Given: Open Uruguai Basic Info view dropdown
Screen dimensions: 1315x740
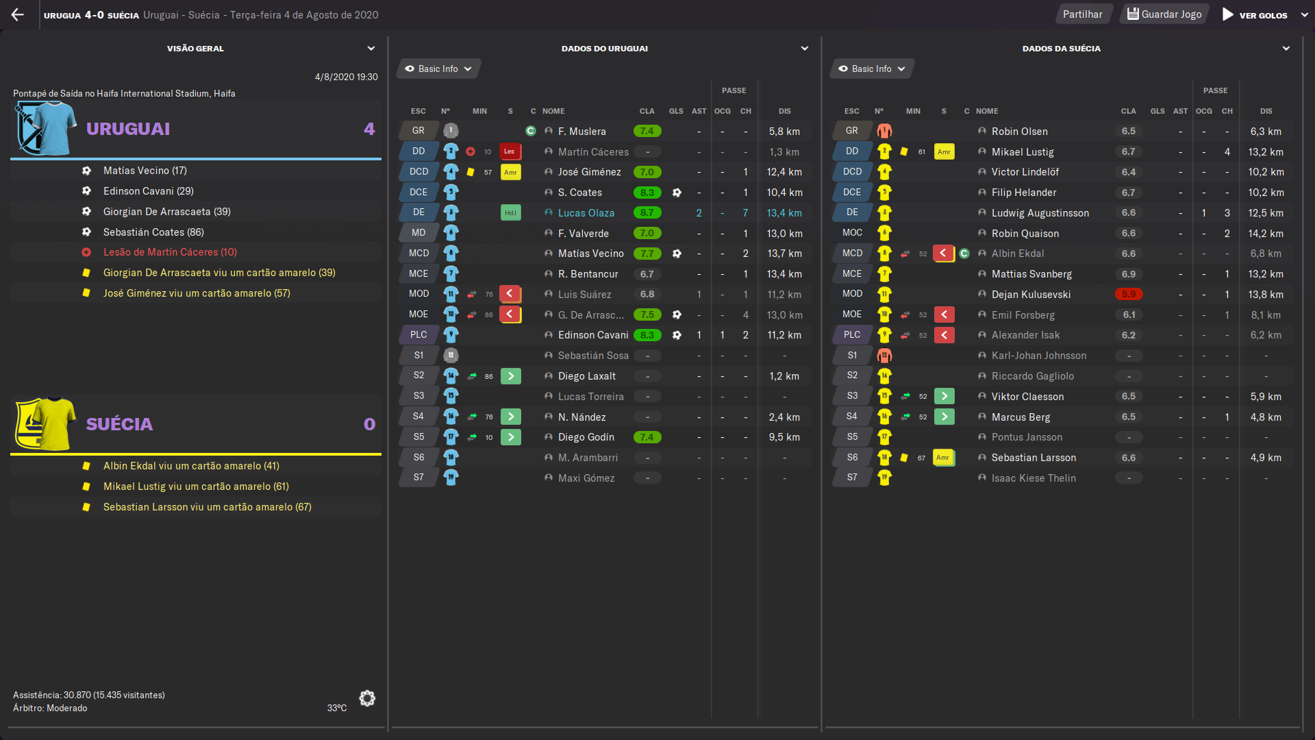Looking at the screenshot, I should 439,69.
